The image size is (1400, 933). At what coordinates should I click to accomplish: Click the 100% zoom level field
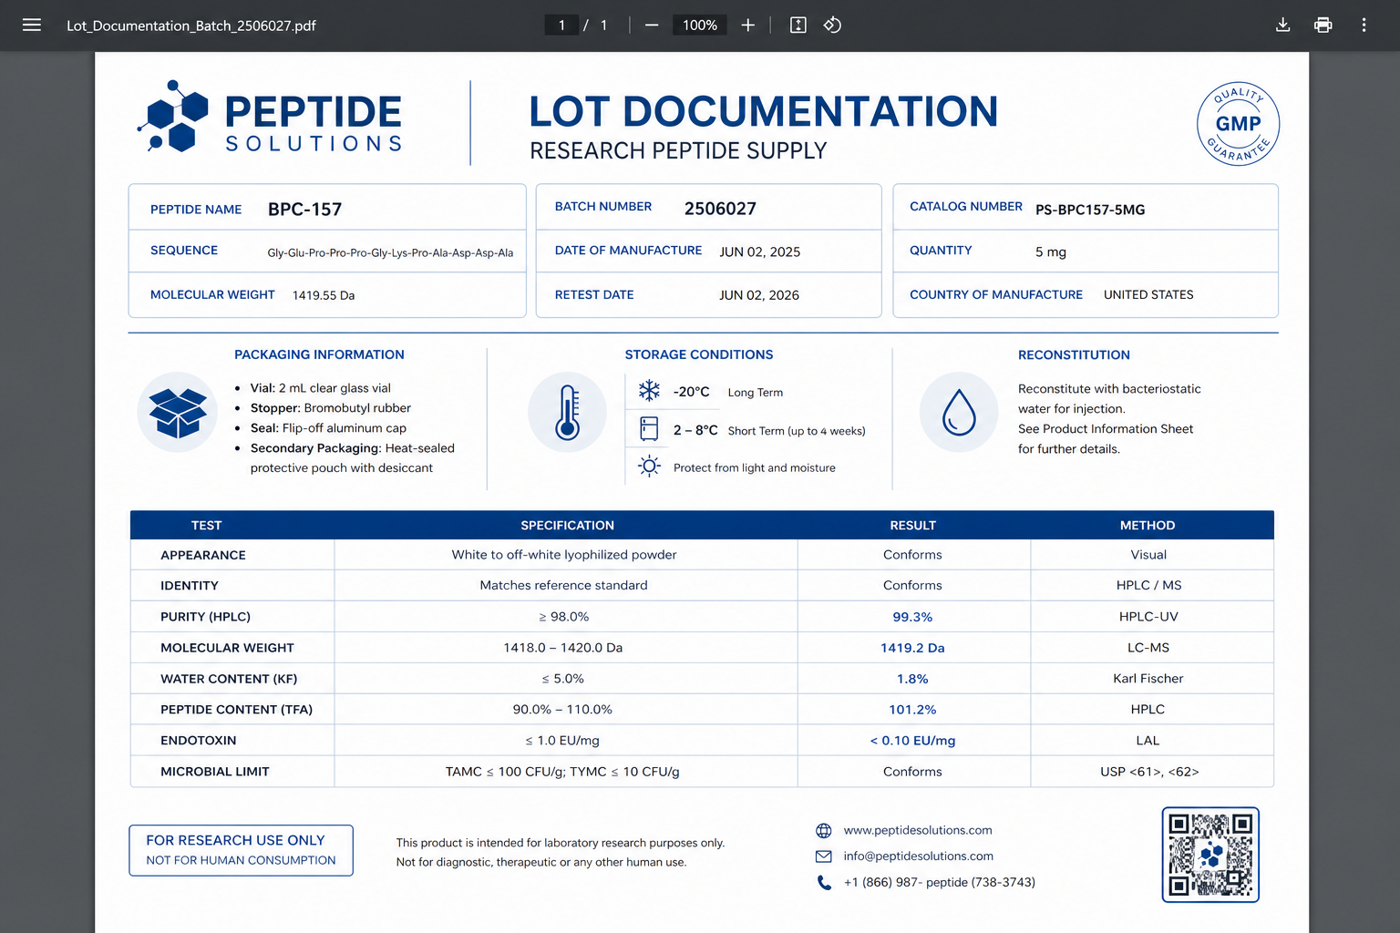tap(700, 25)
